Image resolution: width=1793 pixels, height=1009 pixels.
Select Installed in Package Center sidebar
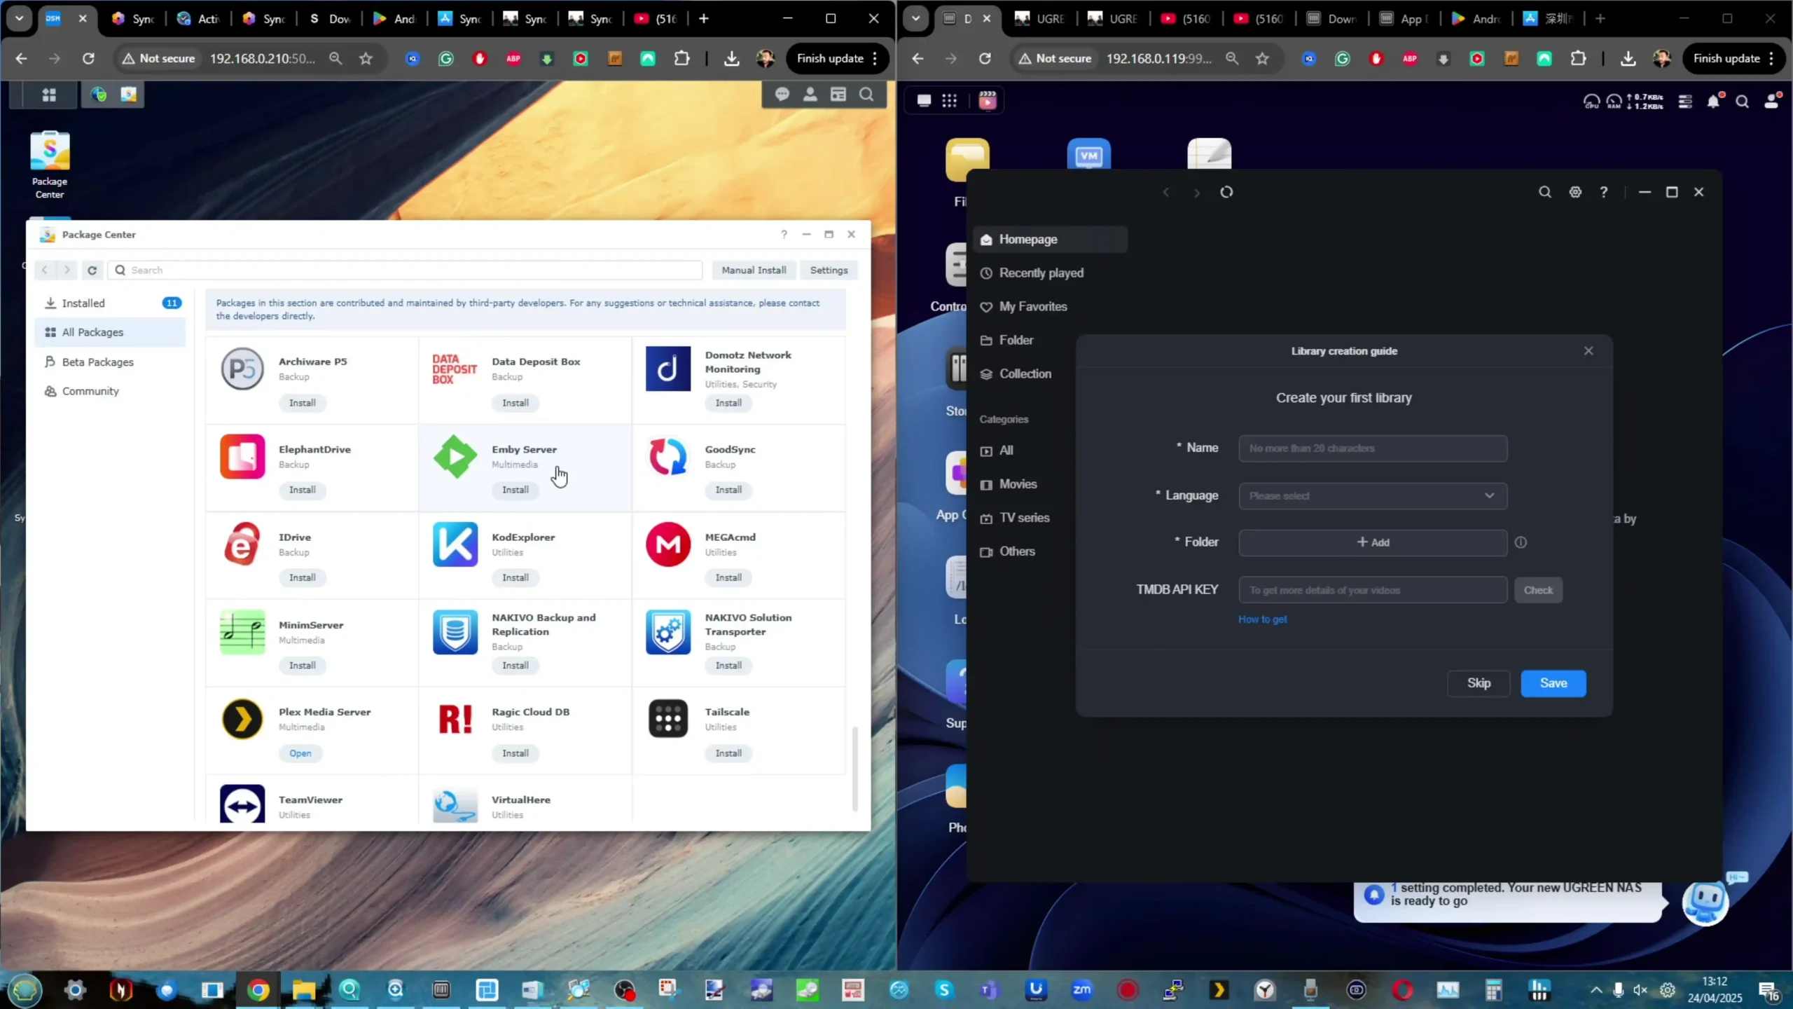(x=110, y=303)
